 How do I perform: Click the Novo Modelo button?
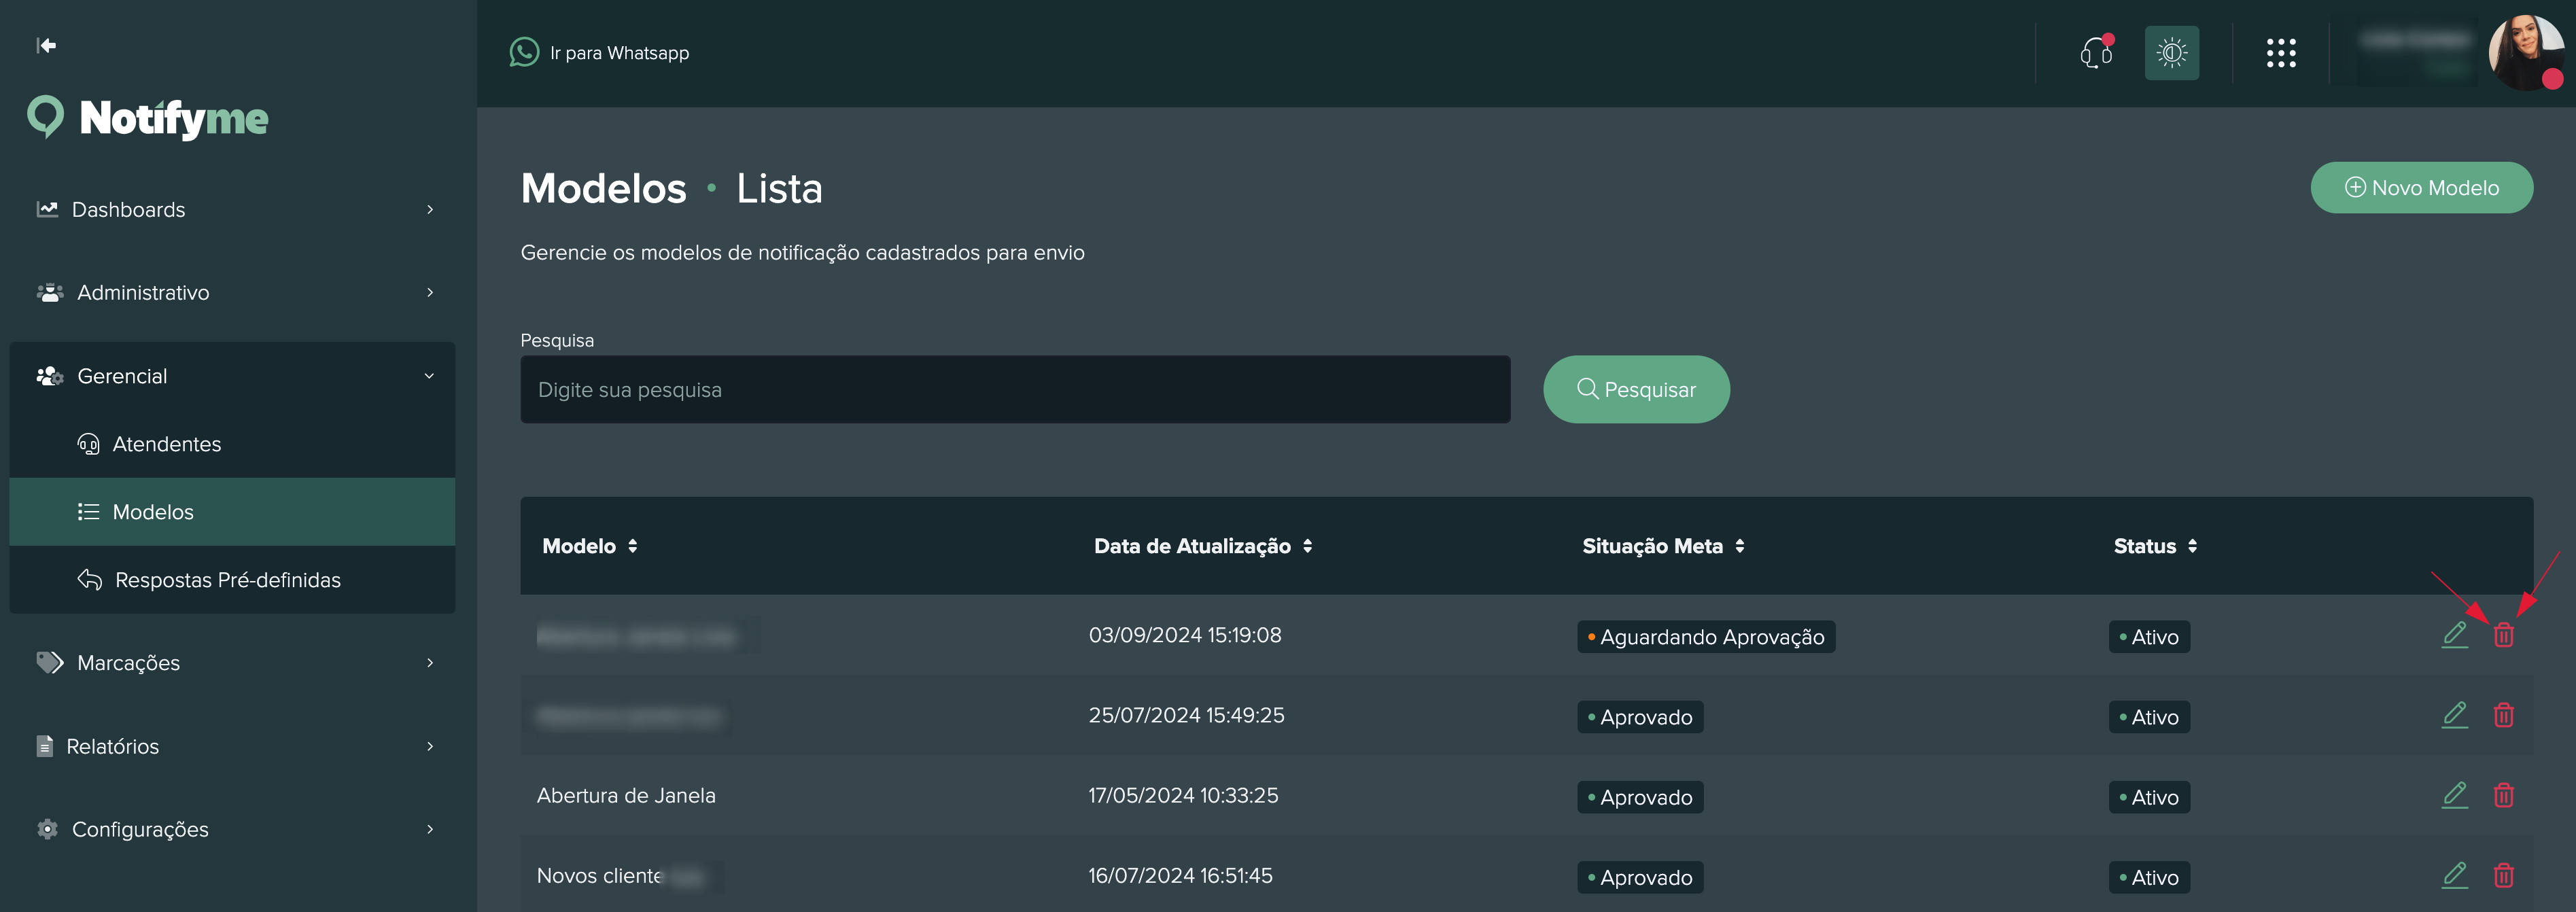[2421, 188]
